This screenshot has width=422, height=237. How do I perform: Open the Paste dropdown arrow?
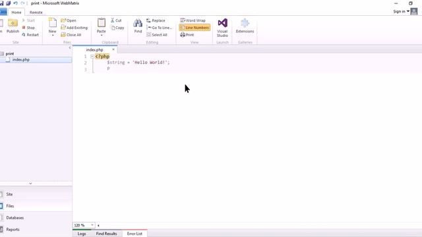102,35
